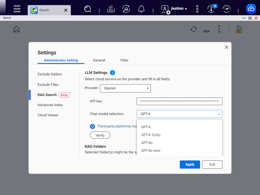The width and height of the screenshot is (260, 195).
Task: Close the Settings dialog with the X
Action: point(226,47)
